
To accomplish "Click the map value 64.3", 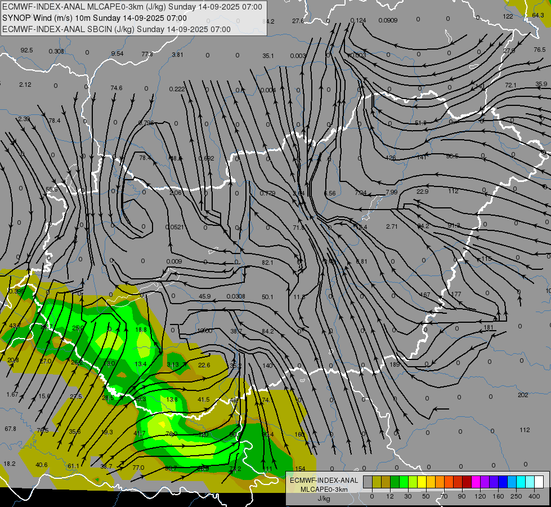I will coord(537,15).
